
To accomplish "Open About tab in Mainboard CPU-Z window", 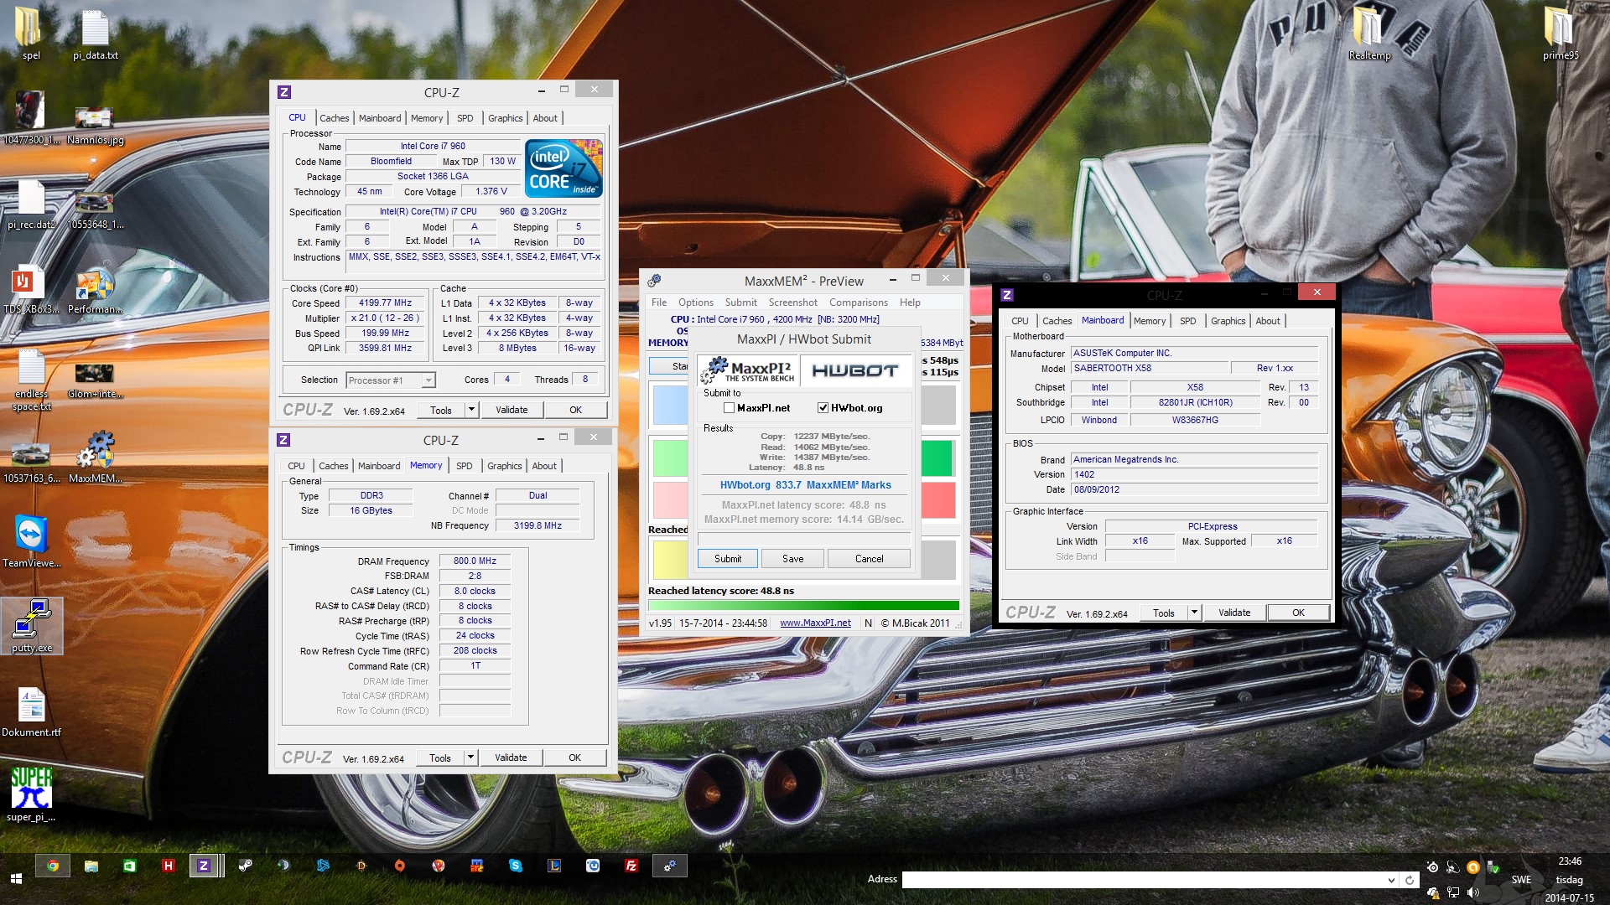I will 1268,321.
